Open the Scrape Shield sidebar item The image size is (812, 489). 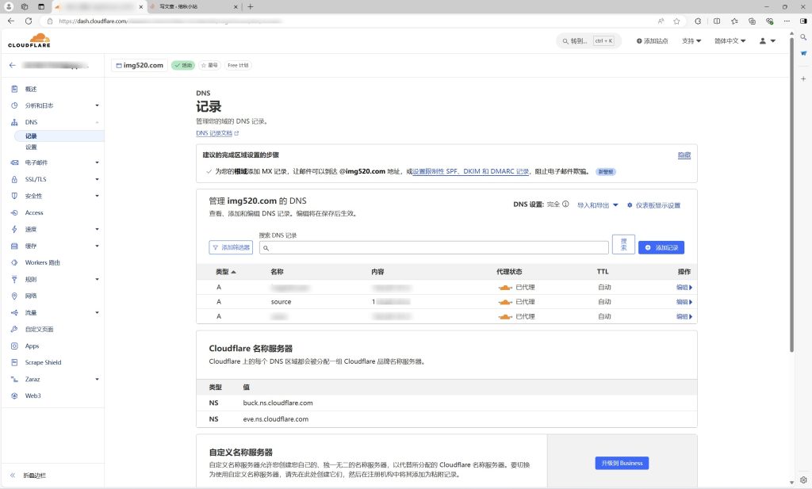(43, 362)
